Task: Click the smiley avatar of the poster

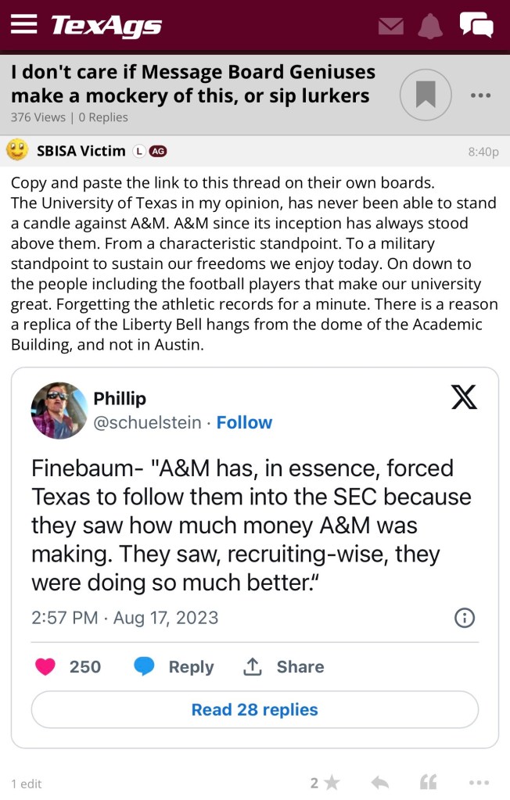Action: point(17,150)
